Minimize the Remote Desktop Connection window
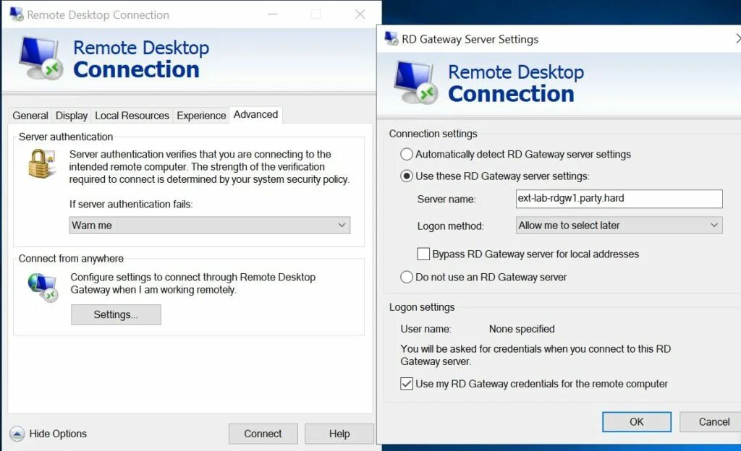The image size is (741, 451). (273, 14)
